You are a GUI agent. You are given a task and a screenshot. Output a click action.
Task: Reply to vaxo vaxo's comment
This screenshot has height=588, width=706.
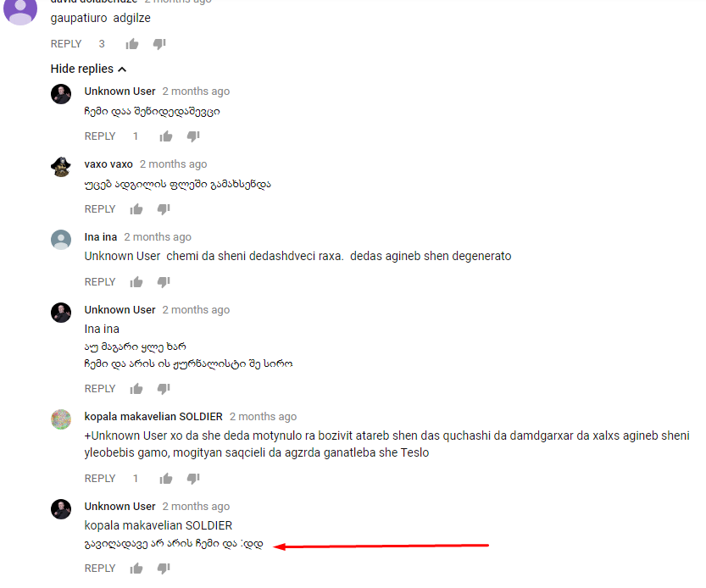[x=100, y=209]
